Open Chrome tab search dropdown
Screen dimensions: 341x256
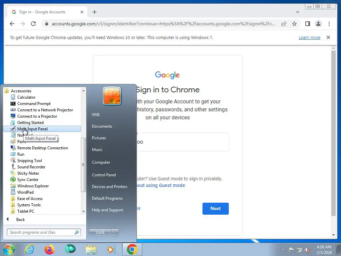click(x=297, y=12)
